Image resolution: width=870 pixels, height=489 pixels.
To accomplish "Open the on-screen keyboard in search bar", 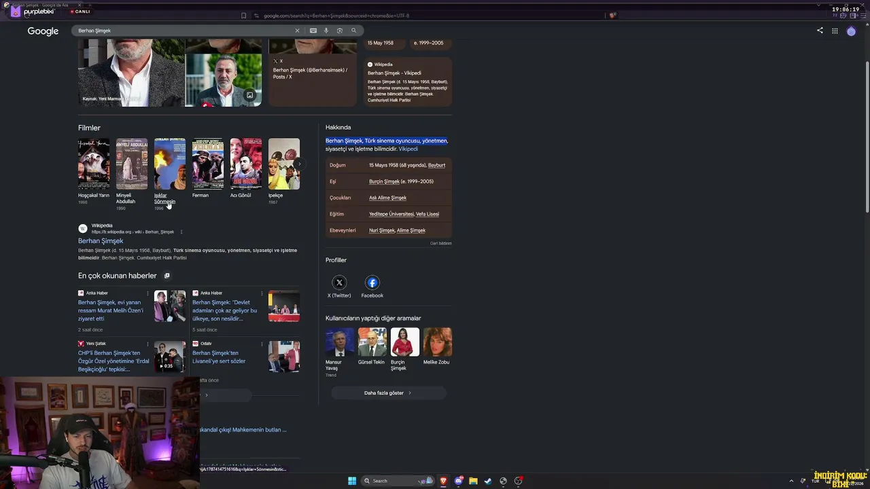I will [313, 31].
